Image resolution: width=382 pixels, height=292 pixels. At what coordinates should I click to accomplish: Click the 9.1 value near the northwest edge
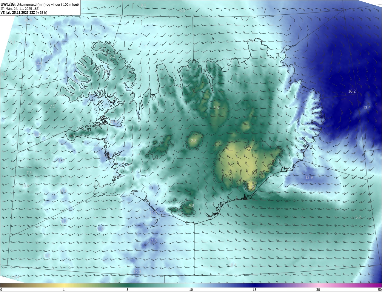[x=13, y=42]
